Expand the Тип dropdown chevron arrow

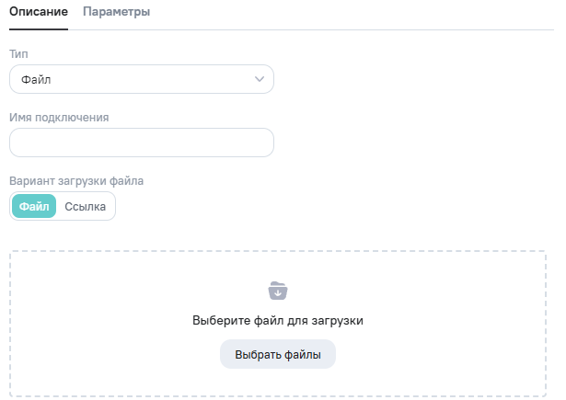coord(259,80)
